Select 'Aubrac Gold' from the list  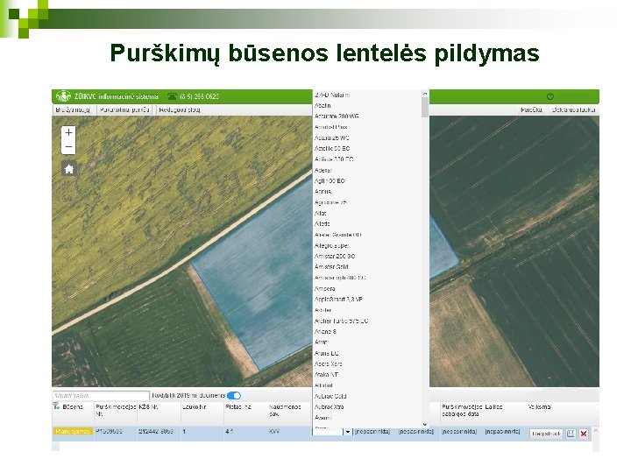(x=330, y=396)
